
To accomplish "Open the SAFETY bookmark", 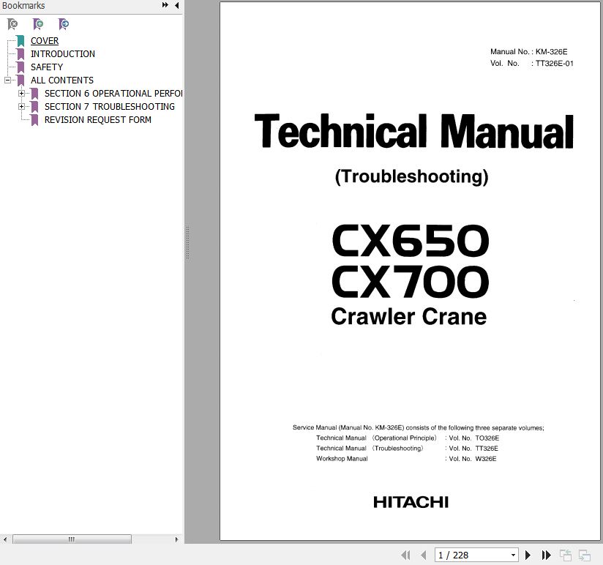I will click(47, 67).
